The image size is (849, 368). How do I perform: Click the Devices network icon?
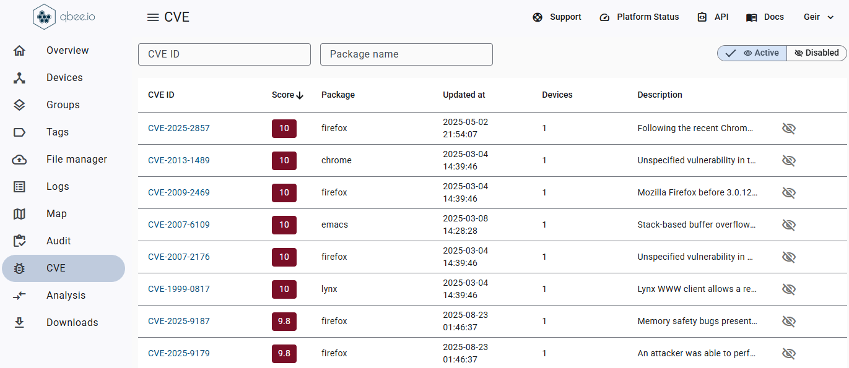click(x=19, y=78)
